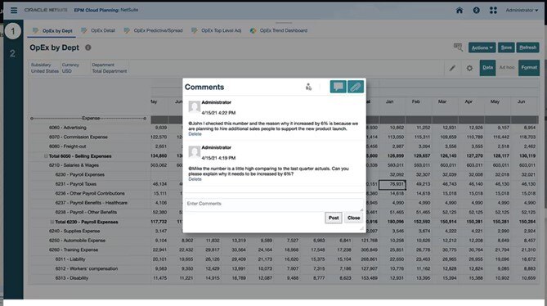
Task: Click avatar of the 4:19 PM comment
Action: [x=195, y=152]
